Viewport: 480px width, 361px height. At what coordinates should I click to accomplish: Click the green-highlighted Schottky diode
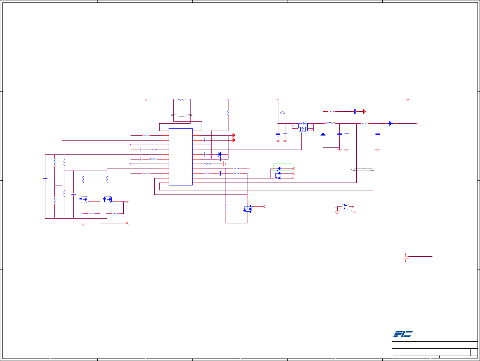279,168
